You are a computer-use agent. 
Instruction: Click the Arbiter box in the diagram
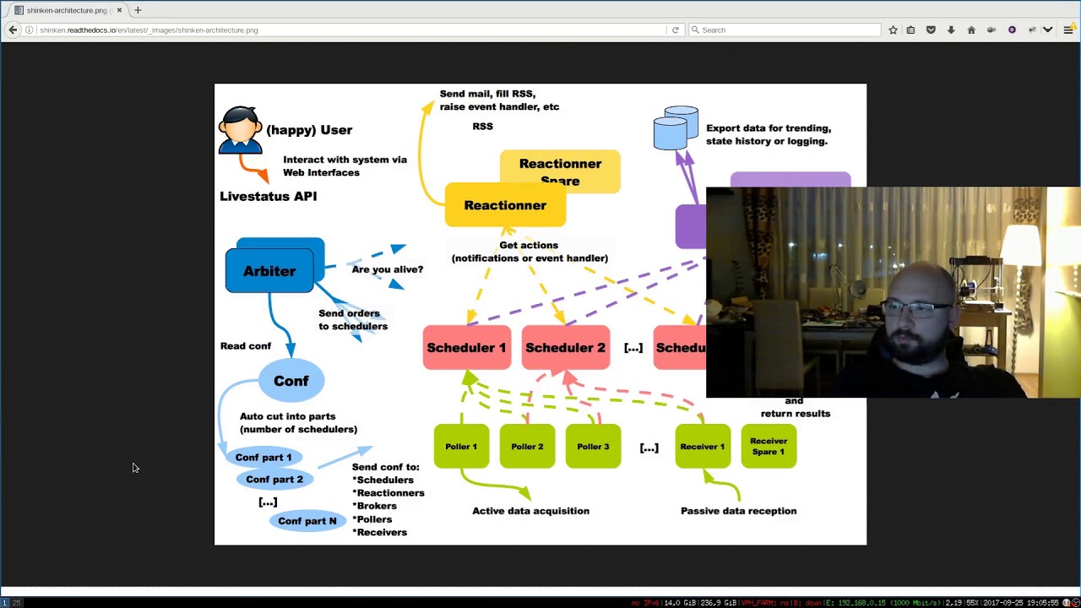point(270,270)
